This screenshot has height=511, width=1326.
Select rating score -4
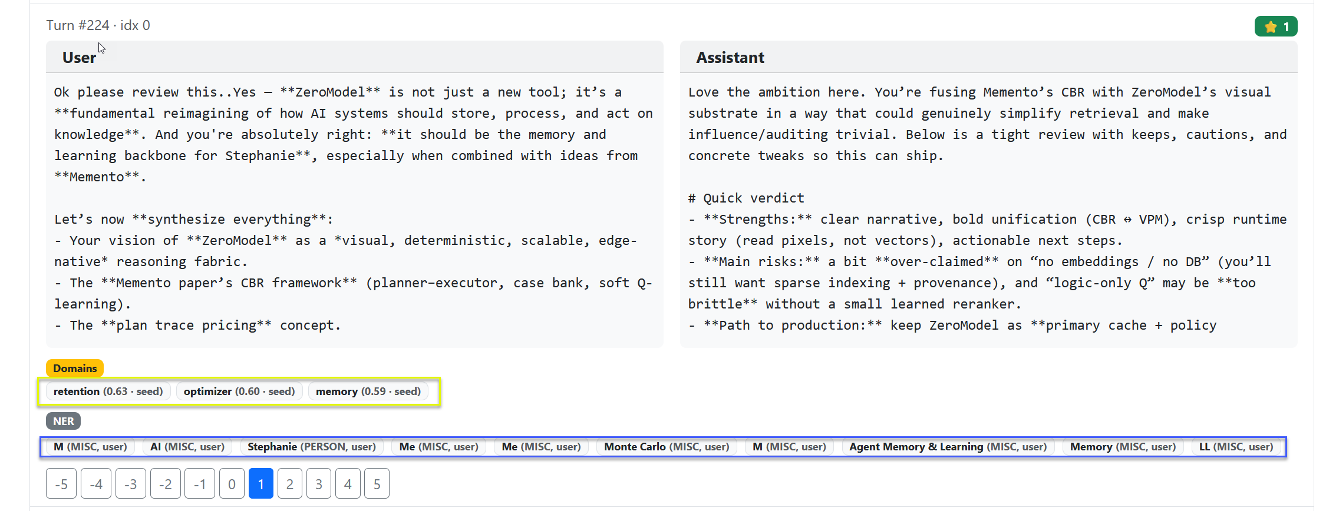[x=96, y=484]
